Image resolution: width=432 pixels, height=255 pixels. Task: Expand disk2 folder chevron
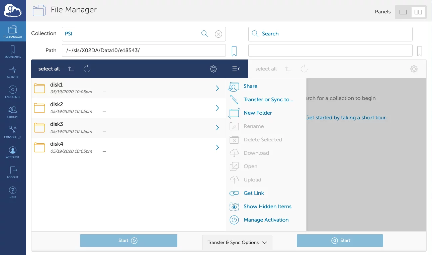[x=218, y=108]
